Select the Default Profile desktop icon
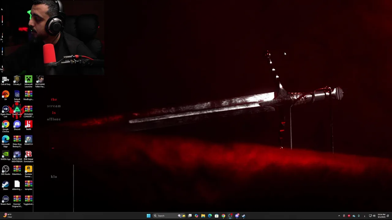Viewport: 392px width, 220px height. 17,97
